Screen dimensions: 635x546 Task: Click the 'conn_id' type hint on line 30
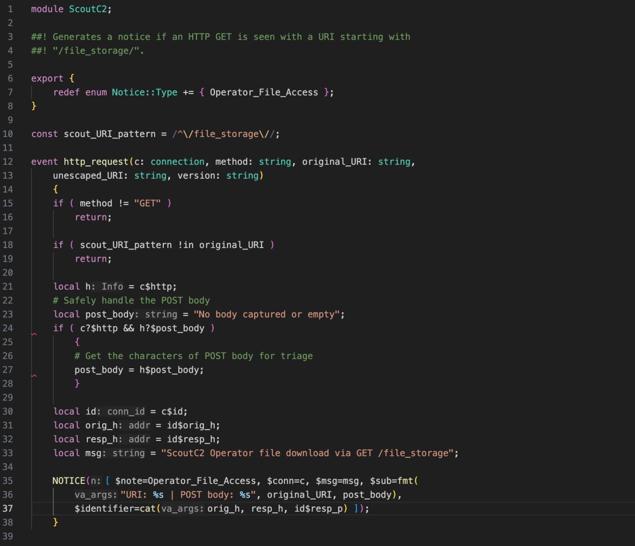tap(126, 411)
